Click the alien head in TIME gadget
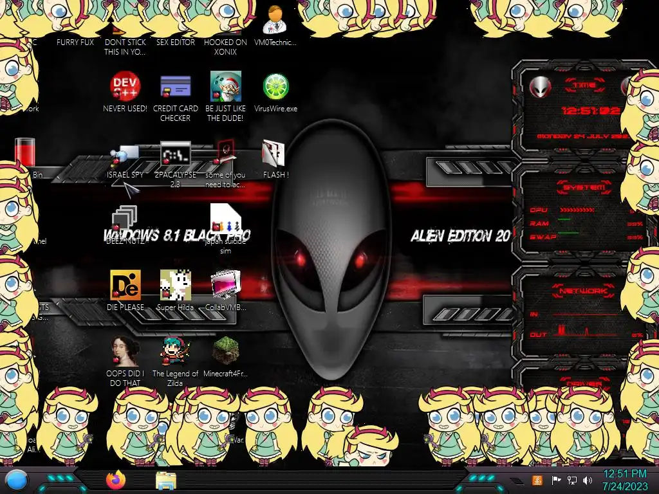 [x=540, y=87]
